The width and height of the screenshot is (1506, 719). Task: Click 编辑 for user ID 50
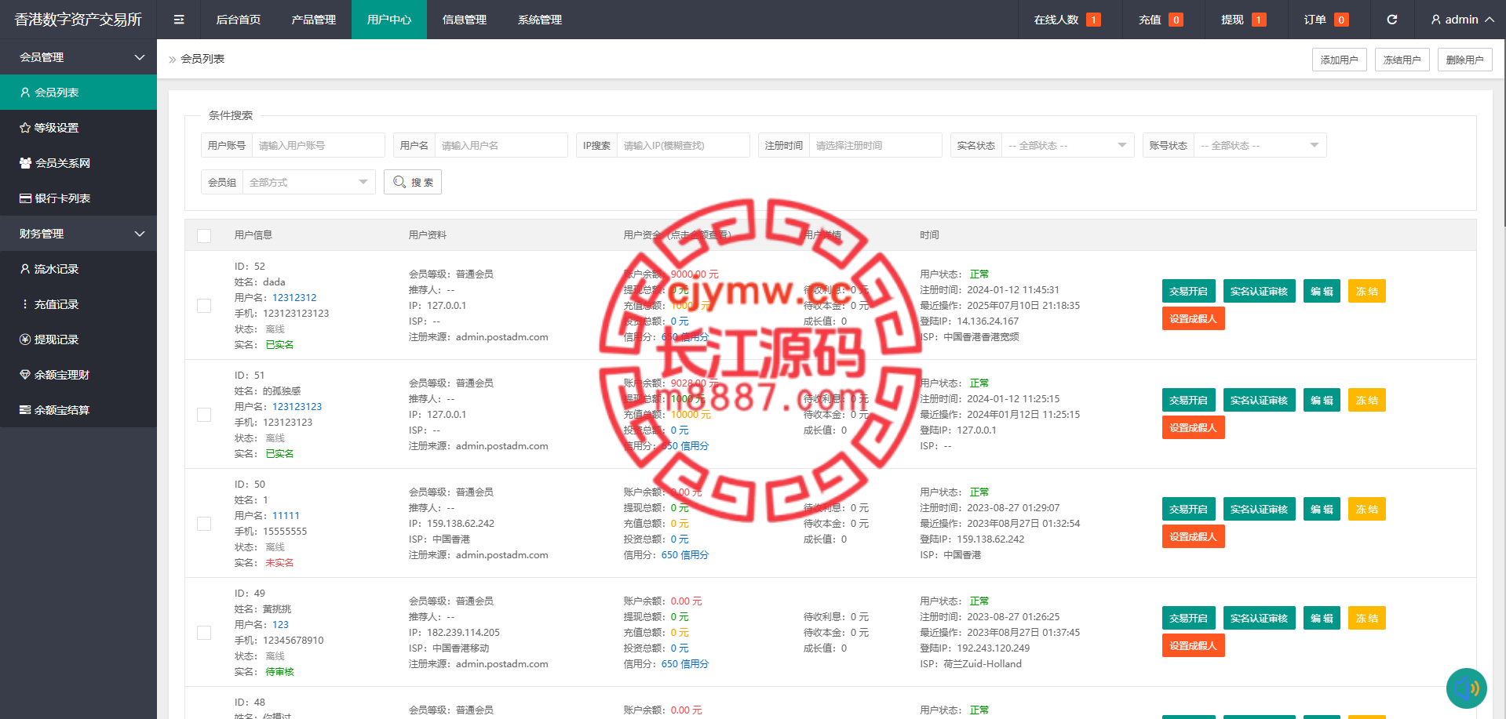click(1322, 509)
